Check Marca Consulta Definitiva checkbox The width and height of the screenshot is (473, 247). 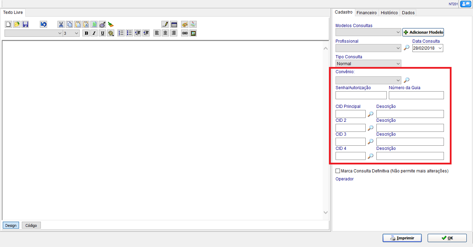click(x=338, y=171)
